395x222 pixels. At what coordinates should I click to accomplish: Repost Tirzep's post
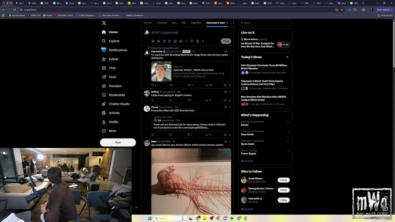point(171,134)
